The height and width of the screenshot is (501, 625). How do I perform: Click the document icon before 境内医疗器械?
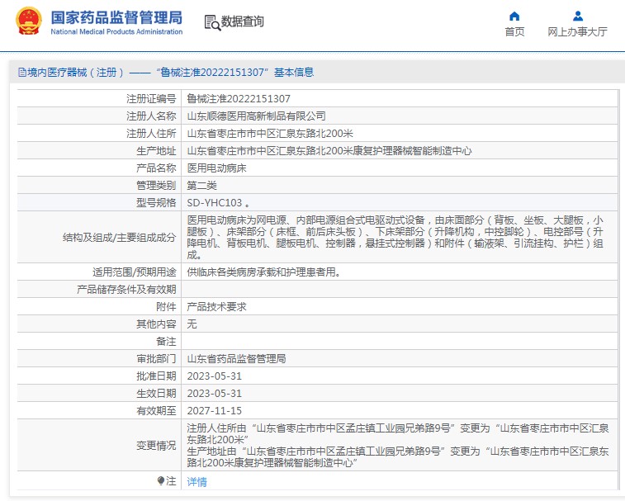coord(21,73)
